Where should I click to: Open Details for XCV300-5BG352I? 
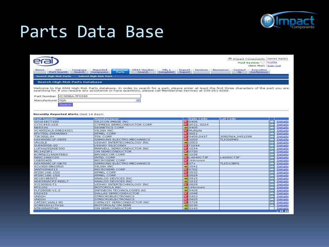tap(283, 166)
